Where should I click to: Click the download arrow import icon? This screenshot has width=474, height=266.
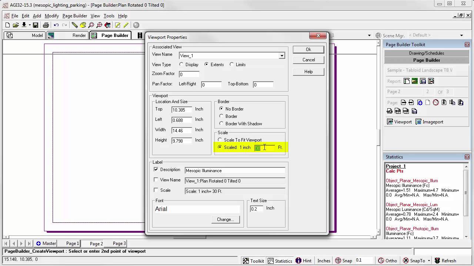click(x=24, y=25)
